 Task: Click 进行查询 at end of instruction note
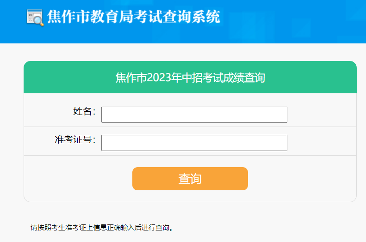click(x=158, y=227)
